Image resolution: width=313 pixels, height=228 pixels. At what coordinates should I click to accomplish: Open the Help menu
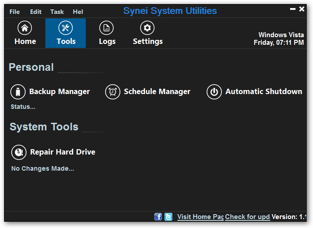point(78,12)
